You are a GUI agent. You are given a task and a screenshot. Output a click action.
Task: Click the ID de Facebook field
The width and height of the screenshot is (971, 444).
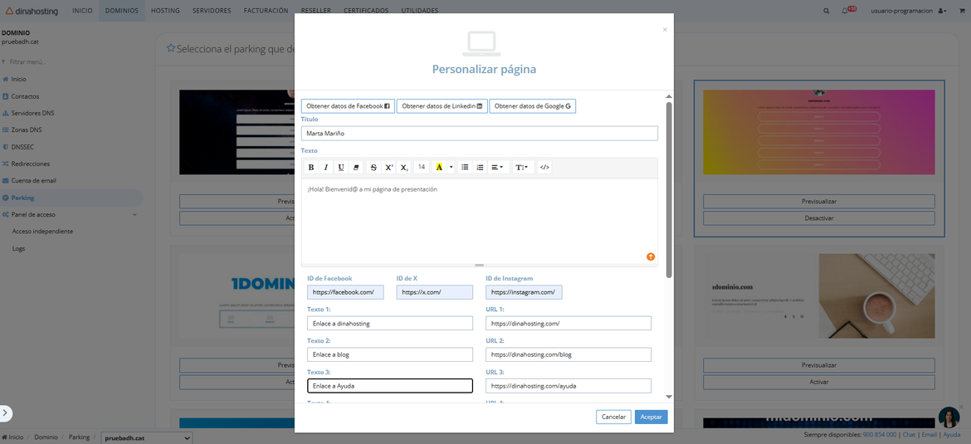tap(345, 292)
